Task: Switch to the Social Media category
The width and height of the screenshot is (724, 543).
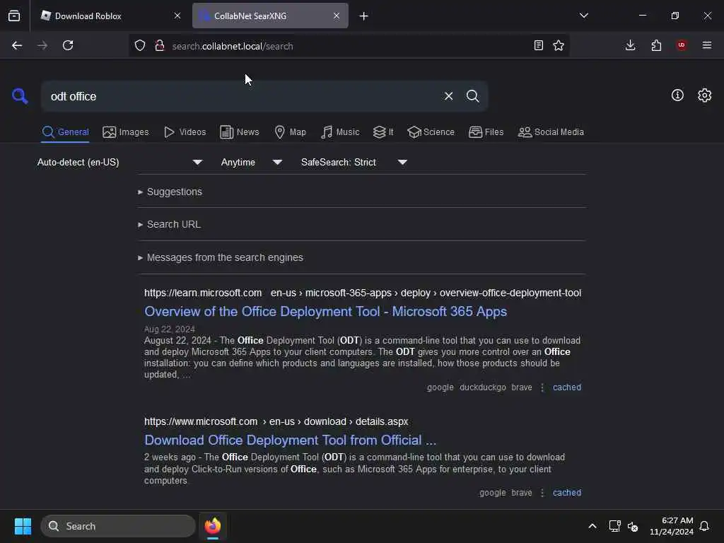Action: 551,132
